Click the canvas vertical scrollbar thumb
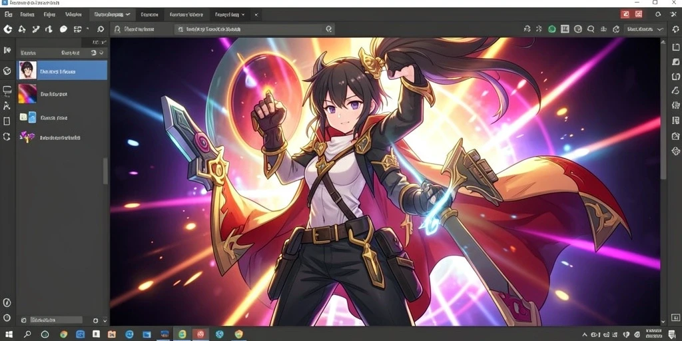The height and width of the screenshot is (341, 682). 663,113
